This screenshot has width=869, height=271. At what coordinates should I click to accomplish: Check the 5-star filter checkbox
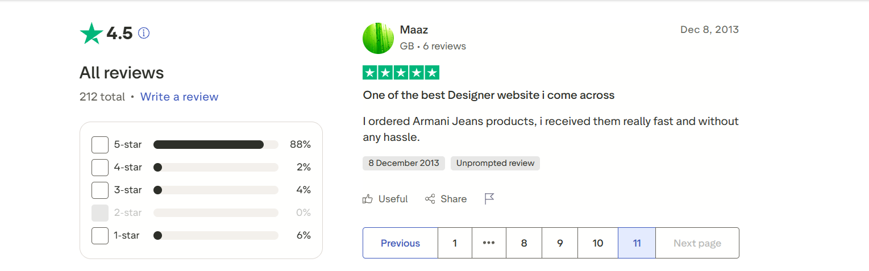100,145
